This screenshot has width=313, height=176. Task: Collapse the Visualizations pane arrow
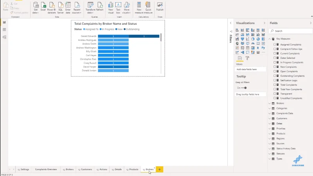(264, 23)
